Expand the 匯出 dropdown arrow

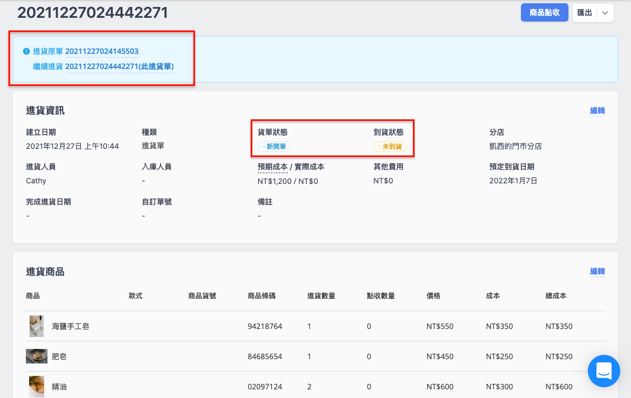tap(605, 12)
